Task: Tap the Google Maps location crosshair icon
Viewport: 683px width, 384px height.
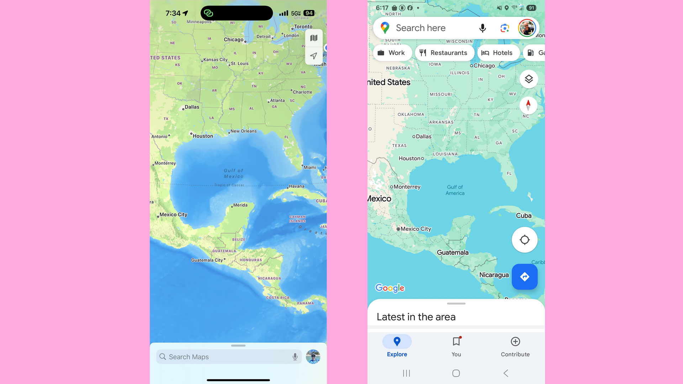Action: click(524, 240)
